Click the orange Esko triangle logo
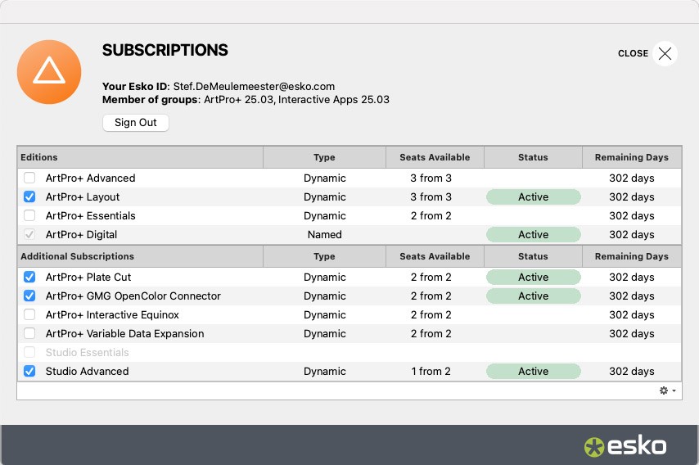The height and width of the screenshot is (465, 699). [49, 72]
